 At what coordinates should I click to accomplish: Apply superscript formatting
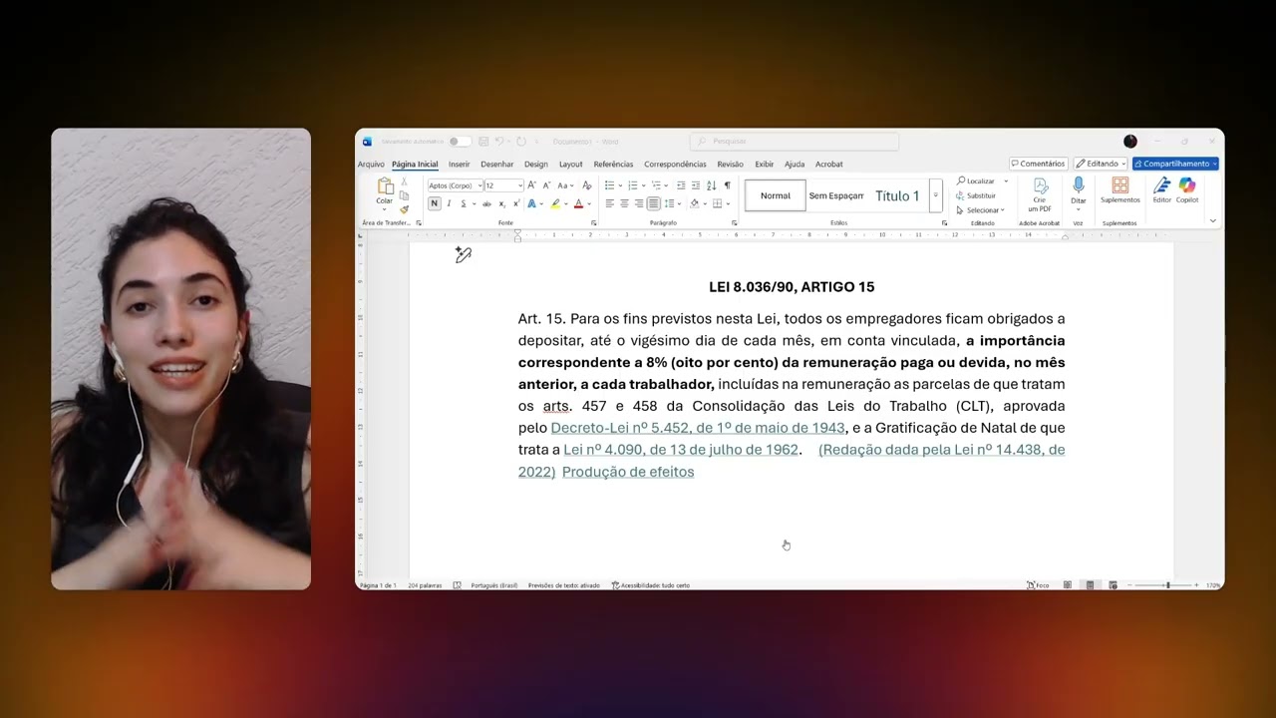(516, 203)
